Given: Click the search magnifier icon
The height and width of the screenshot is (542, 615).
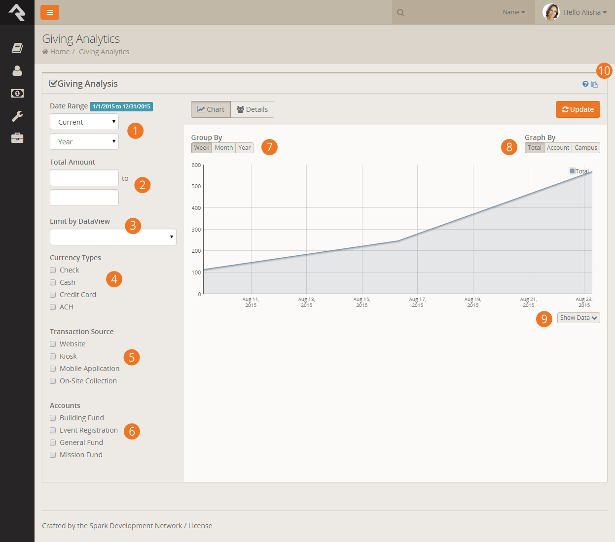Looking at the screenshot, I should [x=401, y=13].
